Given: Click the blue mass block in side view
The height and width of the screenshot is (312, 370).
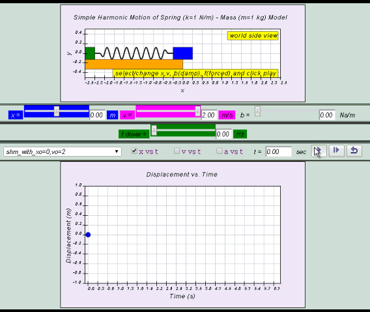Looking at the screenshot, I should [183, 53].
